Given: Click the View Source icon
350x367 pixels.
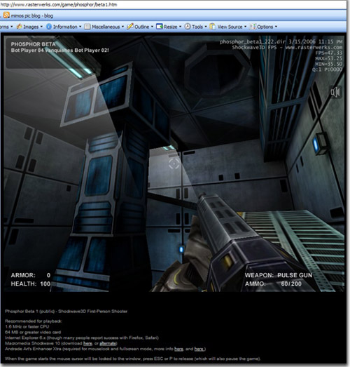Looking at the screenshot, I should (x=213, y=27).
